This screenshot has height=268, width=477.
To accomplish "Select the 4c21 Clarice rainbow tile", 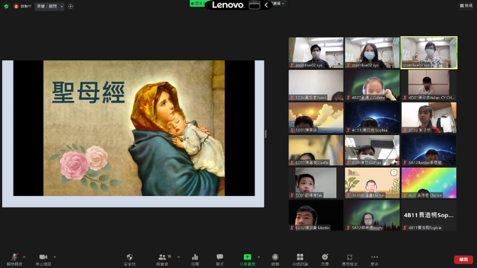I will [429, 182].
